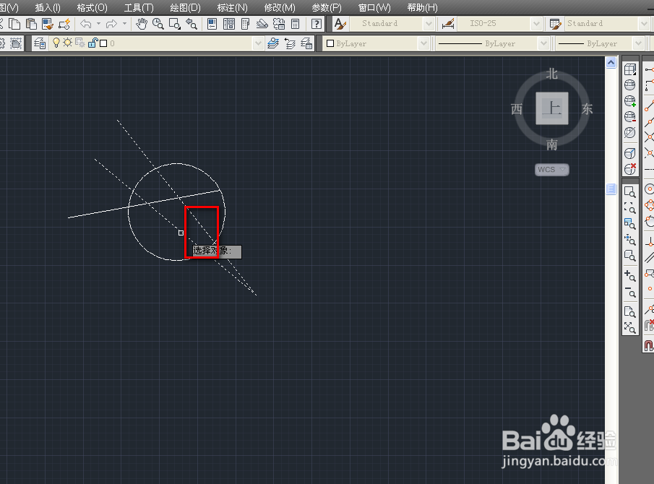This screenshot has width=654, height=484.
Task: Open the 修改(M) menu
Action: 280,8
